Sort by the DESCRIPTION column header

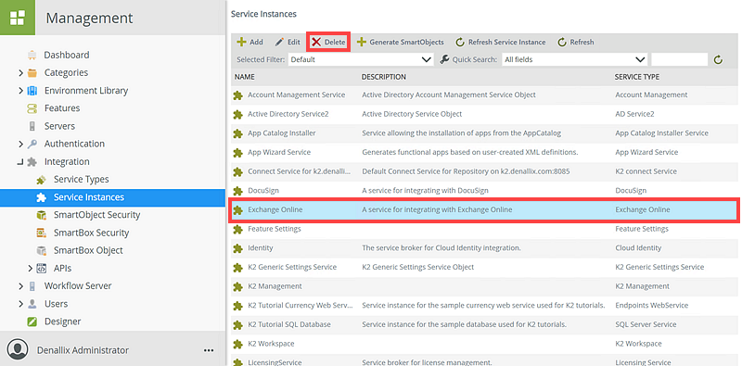[384, 77]
